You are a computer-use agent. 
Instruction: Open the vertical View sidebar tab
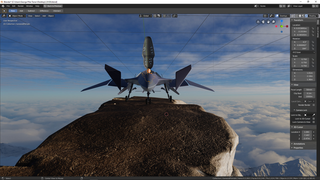point(318,22)
